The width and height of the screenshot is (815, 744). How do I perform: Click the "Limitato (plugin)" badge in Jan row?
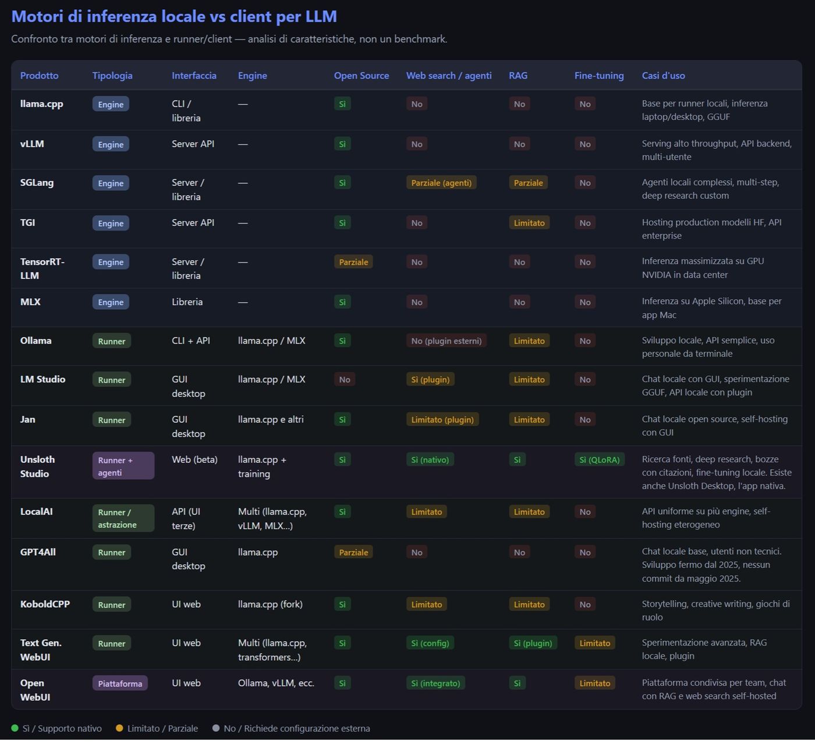442,420
